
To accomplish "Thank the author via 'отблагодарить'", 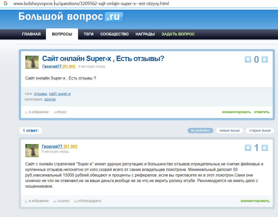I will [88, 201].
